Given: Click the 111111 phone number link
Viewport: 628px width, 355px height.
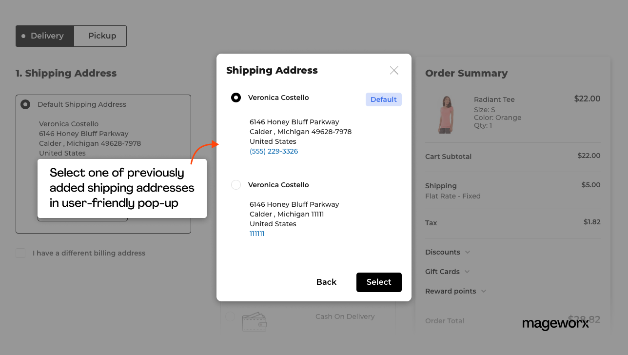Looking at the screenshot, I should click(257, 234).
